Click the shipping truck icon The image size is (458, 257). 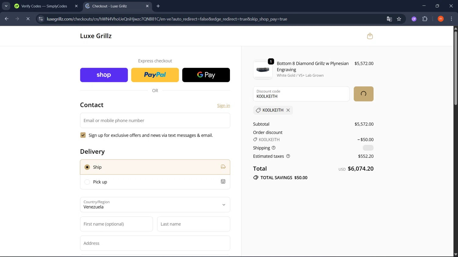pos(223,167)
